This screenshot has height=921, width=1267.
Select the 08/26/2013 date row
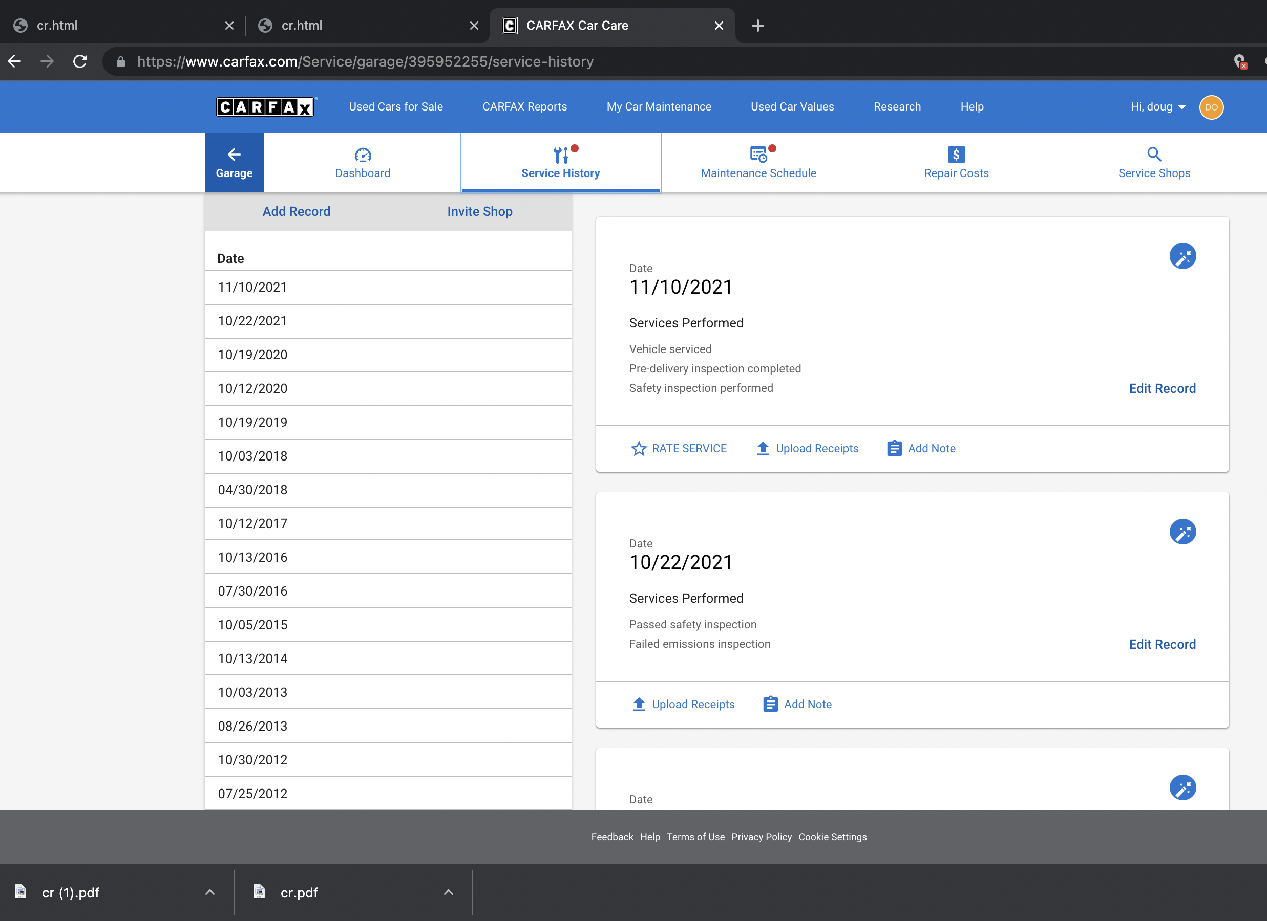[388, 726]
